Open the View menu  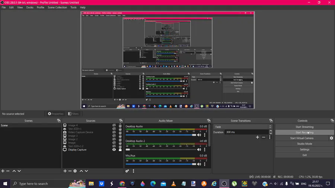coord(20,7)
